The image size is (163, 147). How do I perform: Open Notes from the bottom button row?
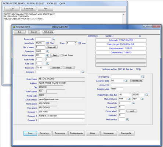pyautogui.click(x=93, y=133)
